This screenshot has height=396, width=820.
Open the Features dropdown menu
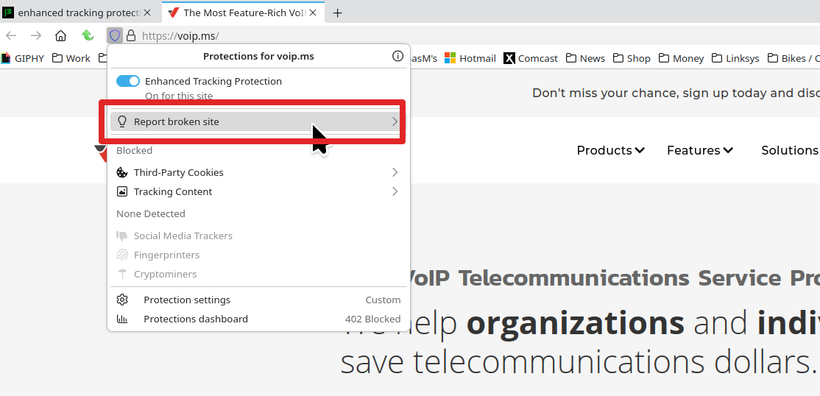click(699, 150)
